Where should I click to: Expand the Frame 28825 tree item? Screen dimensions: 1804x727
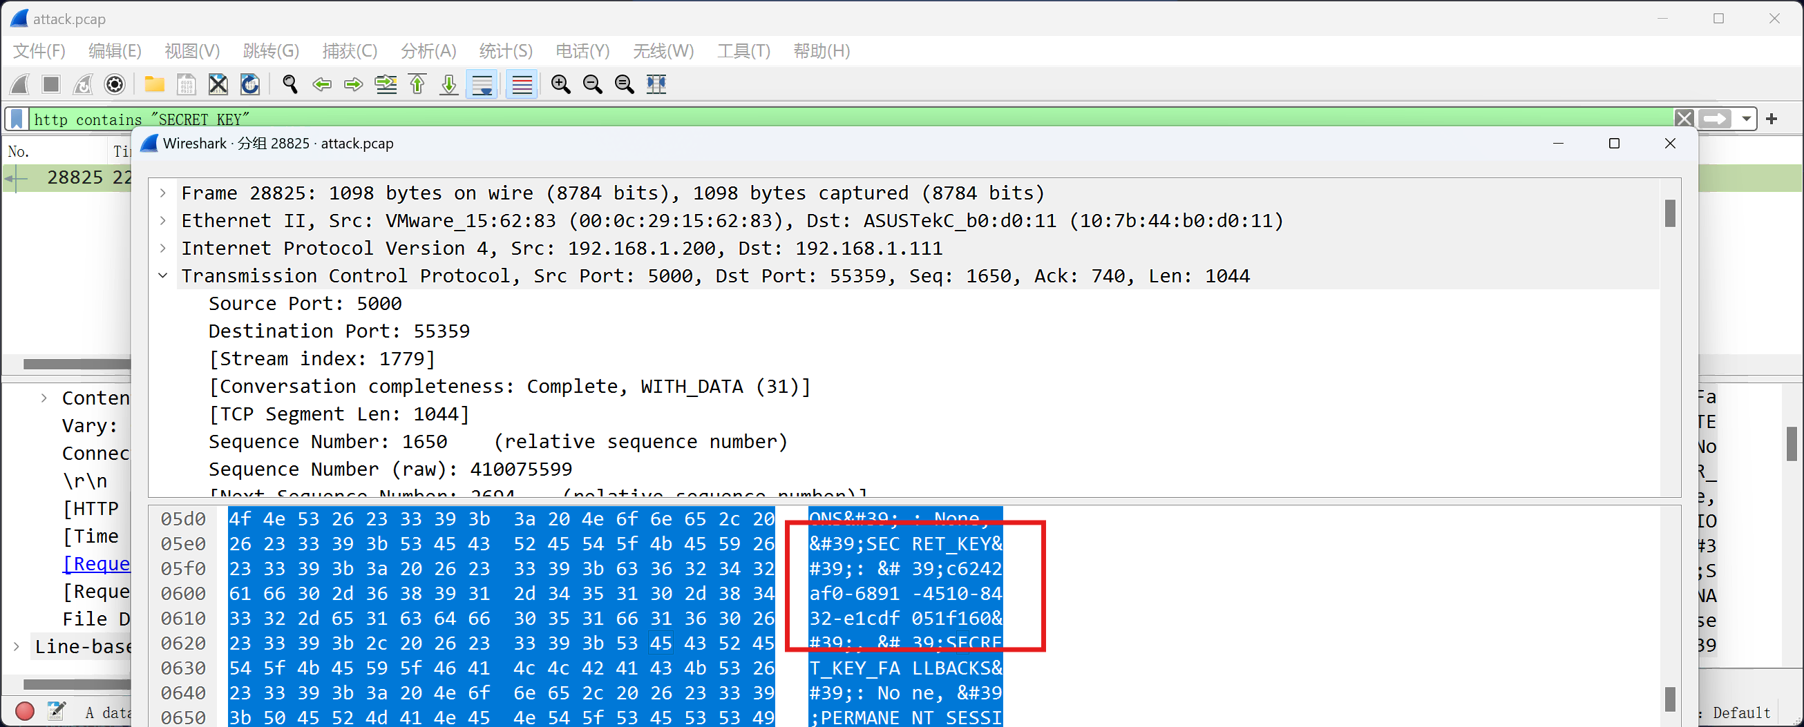[163, 193]
